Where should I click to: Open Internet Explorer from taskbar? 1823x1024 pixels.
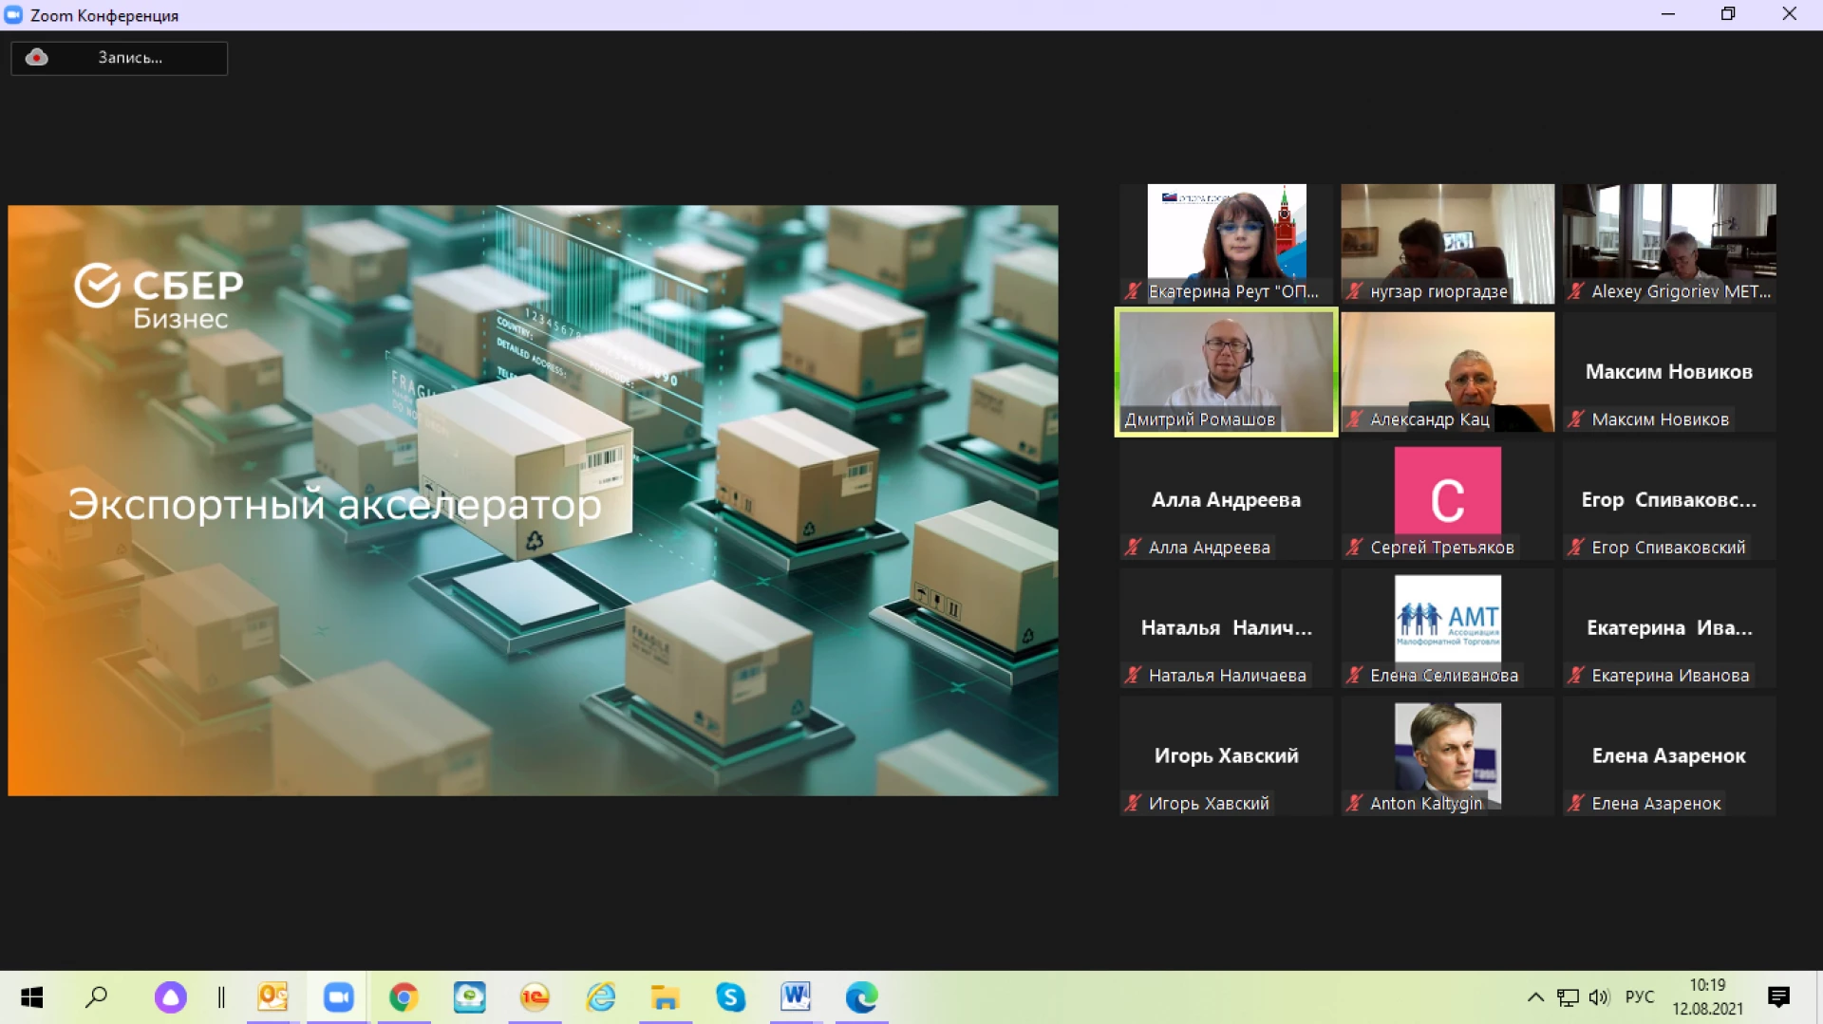point(600,997)
